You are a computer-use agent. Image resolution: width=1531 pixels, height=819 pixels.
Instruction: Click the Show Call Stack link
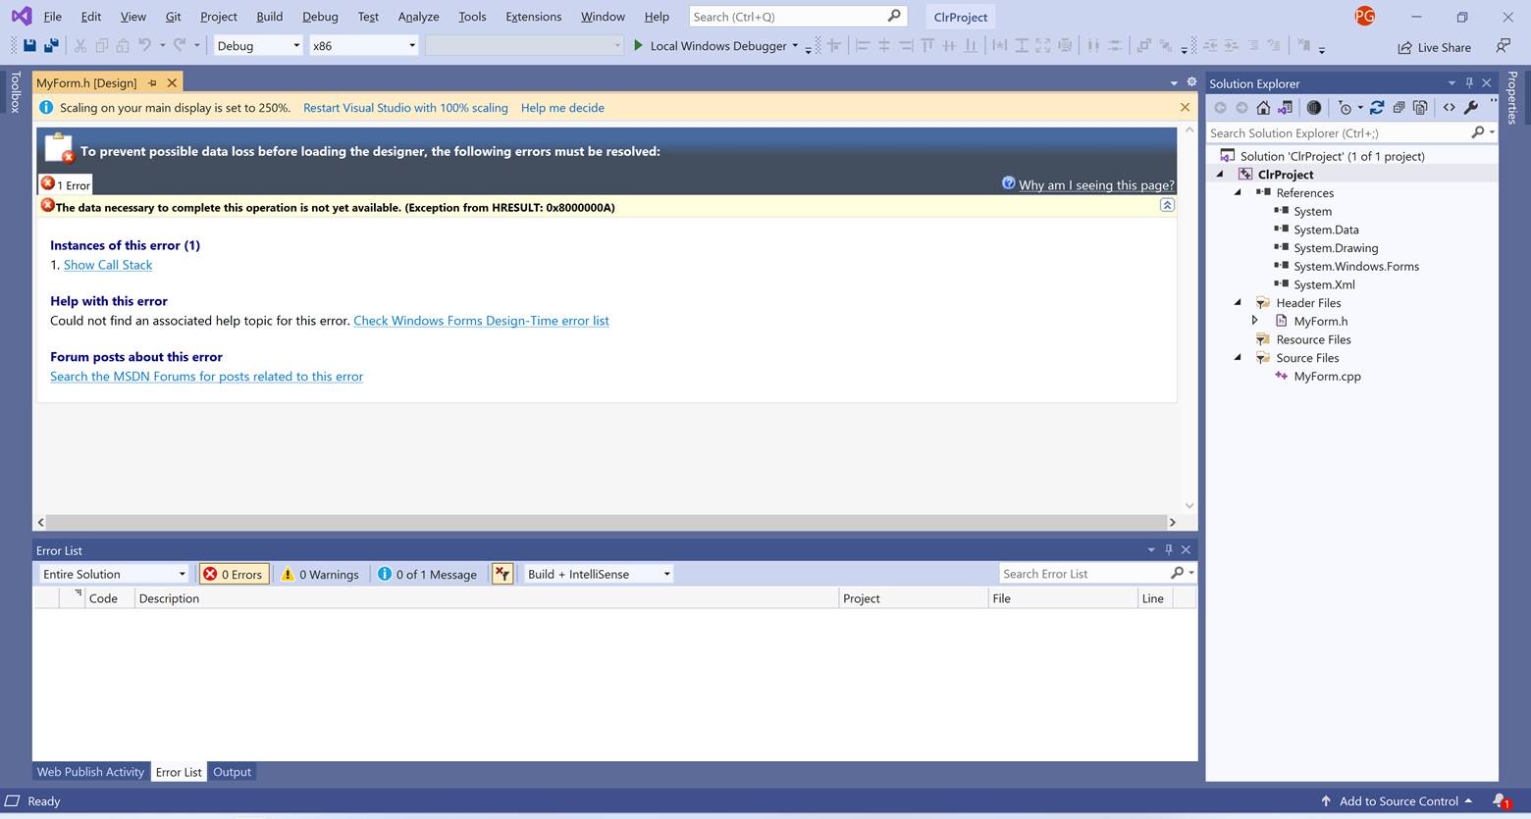tap(108, 265)
